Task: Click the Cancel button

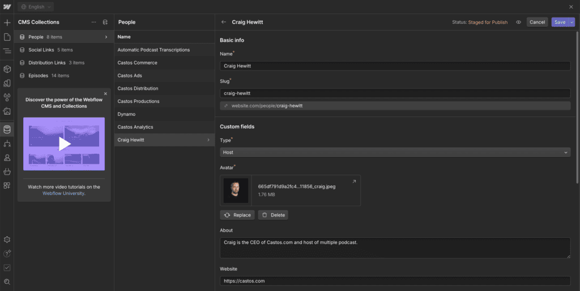Action: (x=537, y=22)
